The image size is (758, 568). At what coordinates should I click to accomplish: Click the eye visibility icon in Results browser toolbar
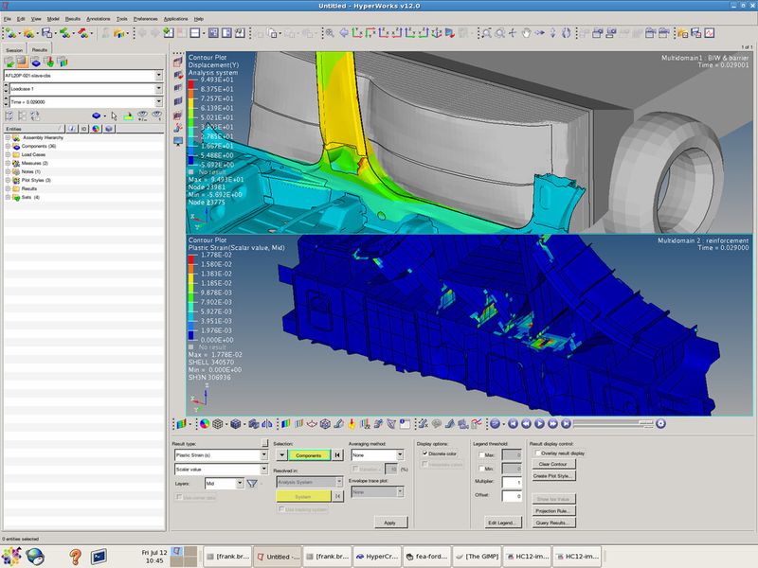[x=143, y=116]
